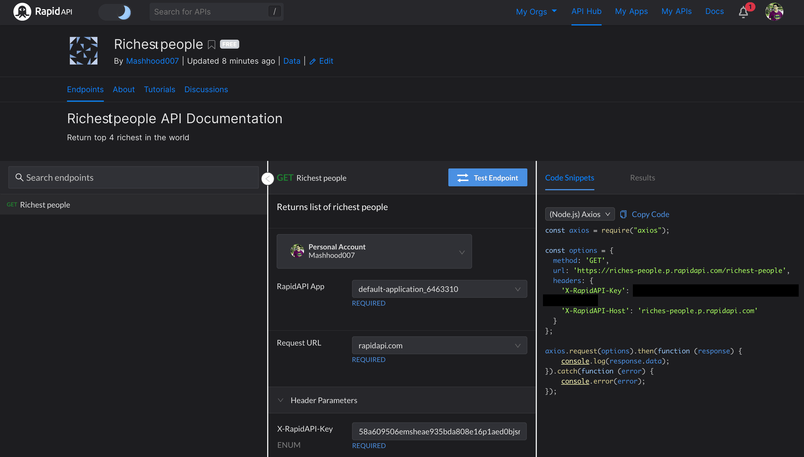Image resolution: width=804 pixels, height=457 pixels.
Task: Click the RapidAPI logo icon
Action: point(22,12)
